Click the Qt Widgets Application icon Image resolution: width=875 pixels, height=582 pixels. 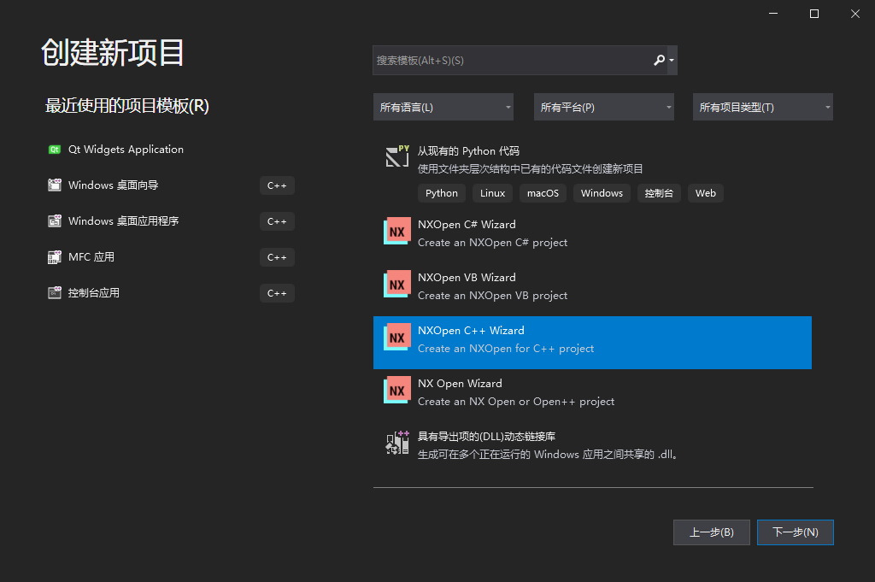click(54, 149)
